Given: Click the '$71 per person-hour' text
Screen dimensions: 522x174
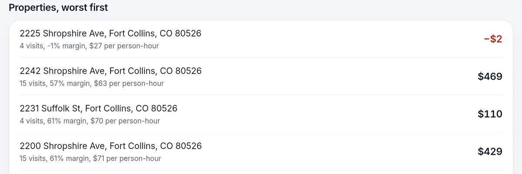Looking at the screenshot, I should [x=127, y=158].
